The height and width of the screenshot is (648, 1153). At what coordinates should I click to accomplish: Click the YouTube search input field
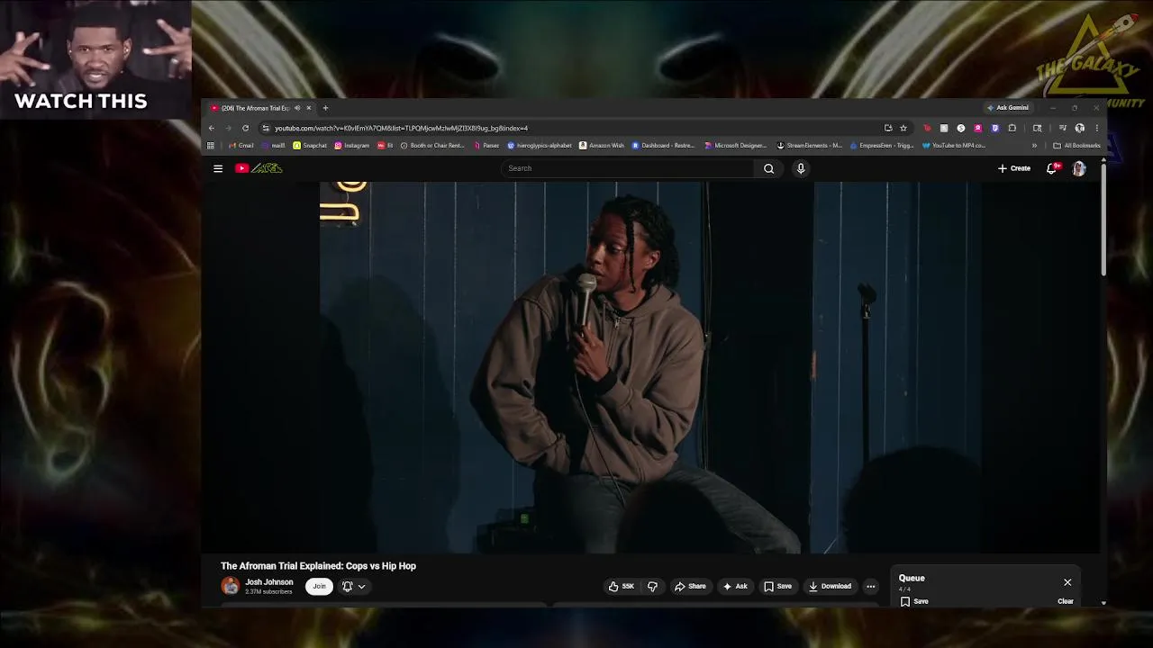(x=627, y=168)
